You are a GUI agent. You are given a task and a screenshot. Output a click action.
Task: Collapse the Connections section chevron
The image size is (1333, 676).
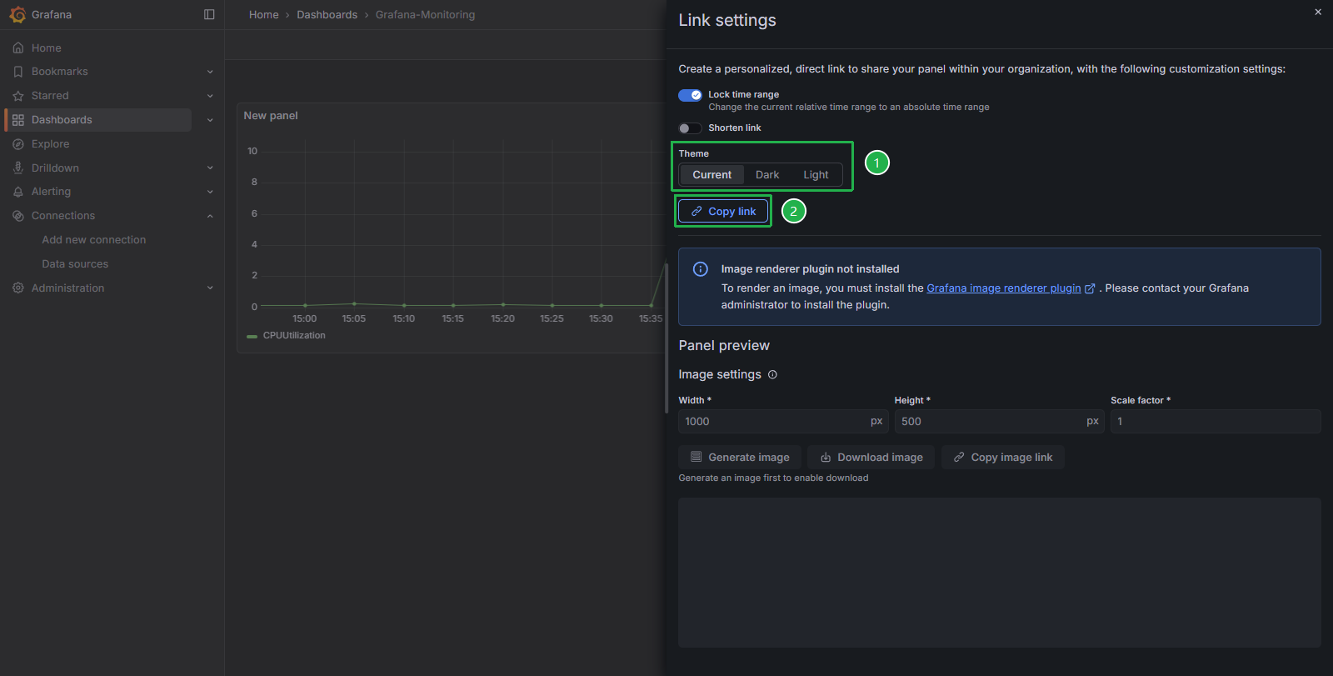pos(210,216)
